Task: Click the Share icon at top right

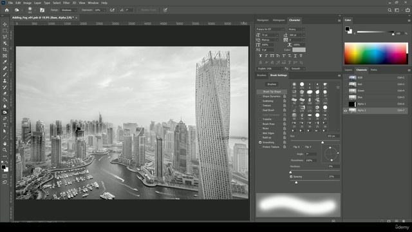Action: [x=407, y=10]
